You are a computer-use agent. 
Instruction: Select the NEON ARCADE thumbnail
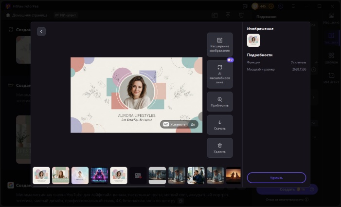[x=99, y=175]
